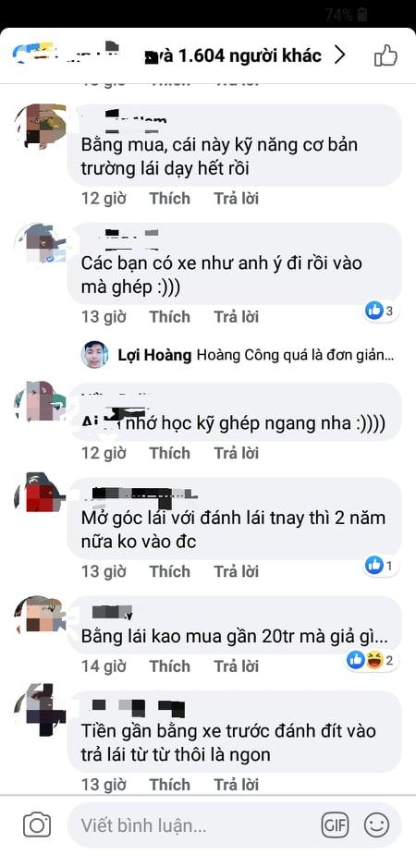The image size is (416, 855).
Task: Open the emoji smiley icon
Action: point(377,825)
